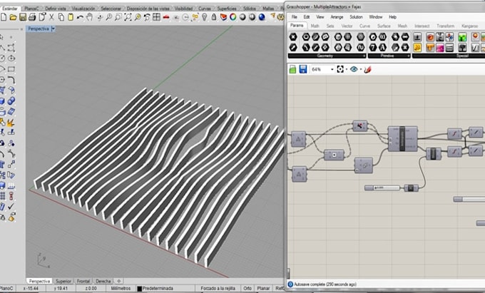Screen dimensions: 485x293
Task: Toggle Forzado a la rejilla in the status bar
Action: [218, 288]
